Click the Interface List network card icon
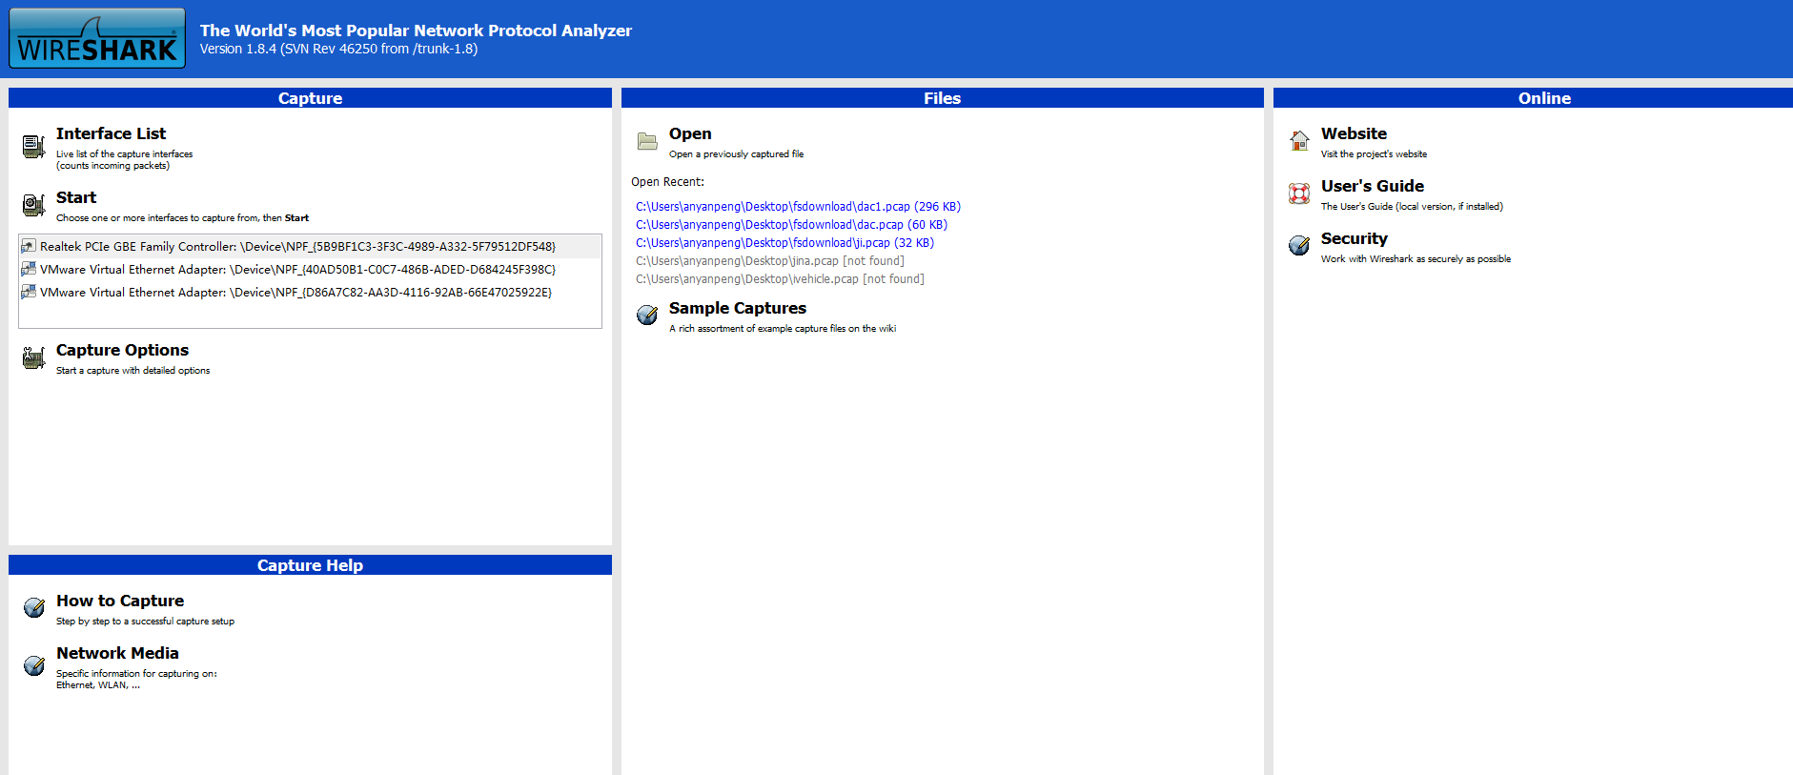Image resolution: width=1793 pixels, height=775 pixels. [x=33, y=146]
